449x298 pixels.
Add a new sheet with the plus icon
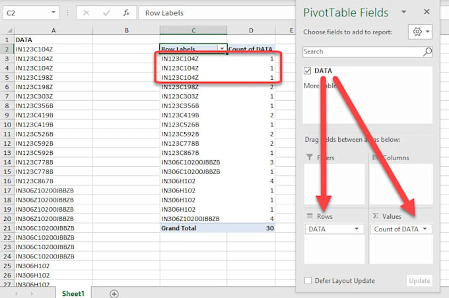114,293
